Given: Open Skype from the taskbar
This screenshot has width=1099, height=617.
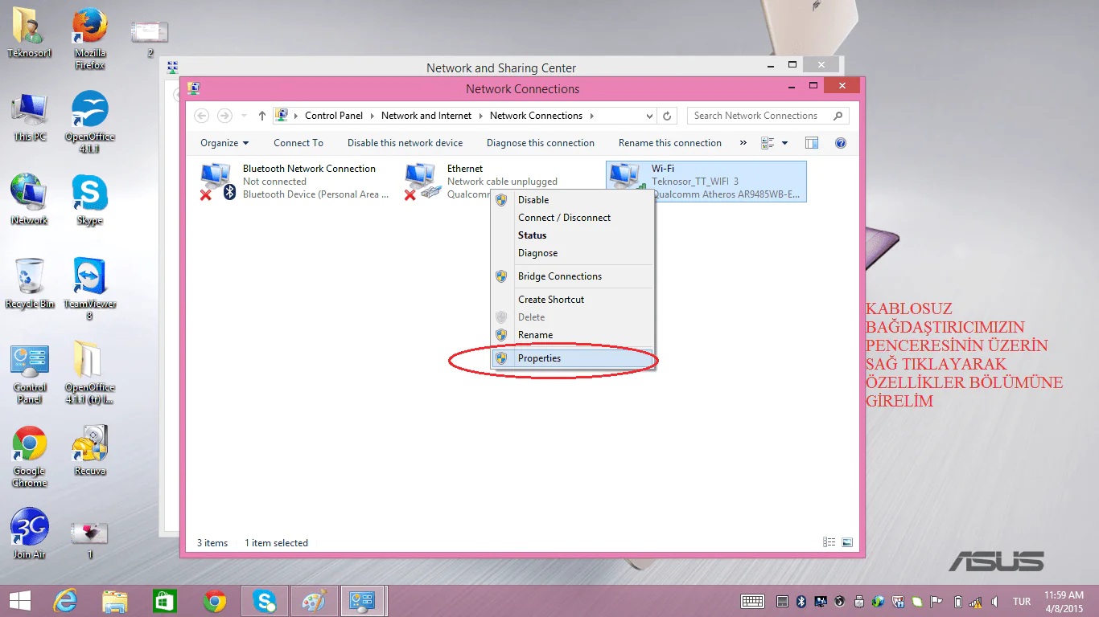Looking at the screenshot, I should pyautogui.click(x=265, y=601).
